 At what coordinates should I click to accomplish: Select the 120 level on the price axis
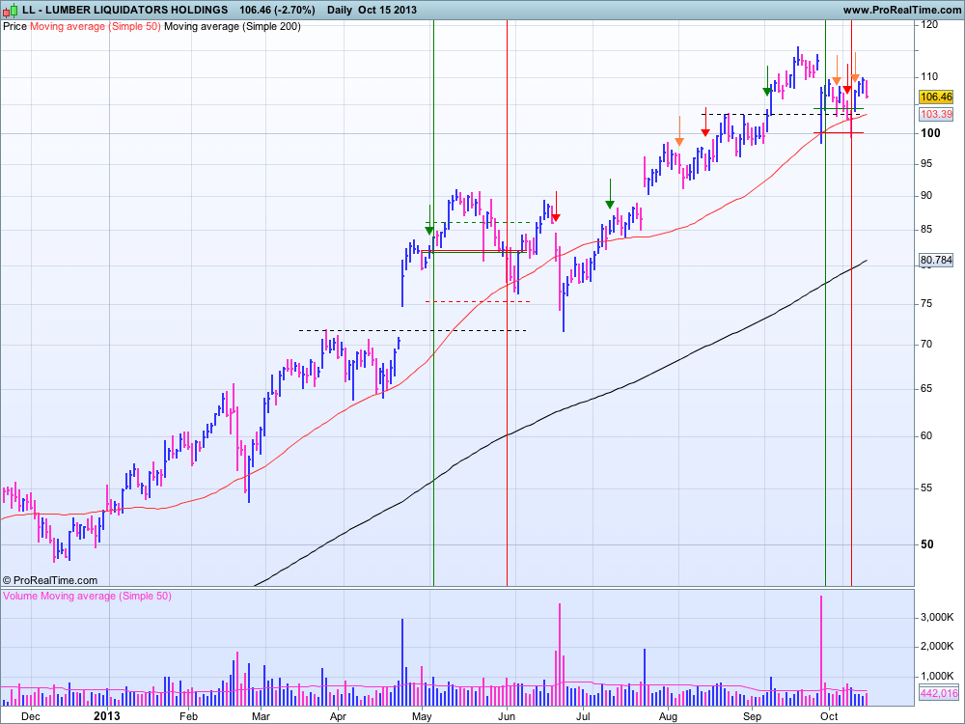point(929,25)
